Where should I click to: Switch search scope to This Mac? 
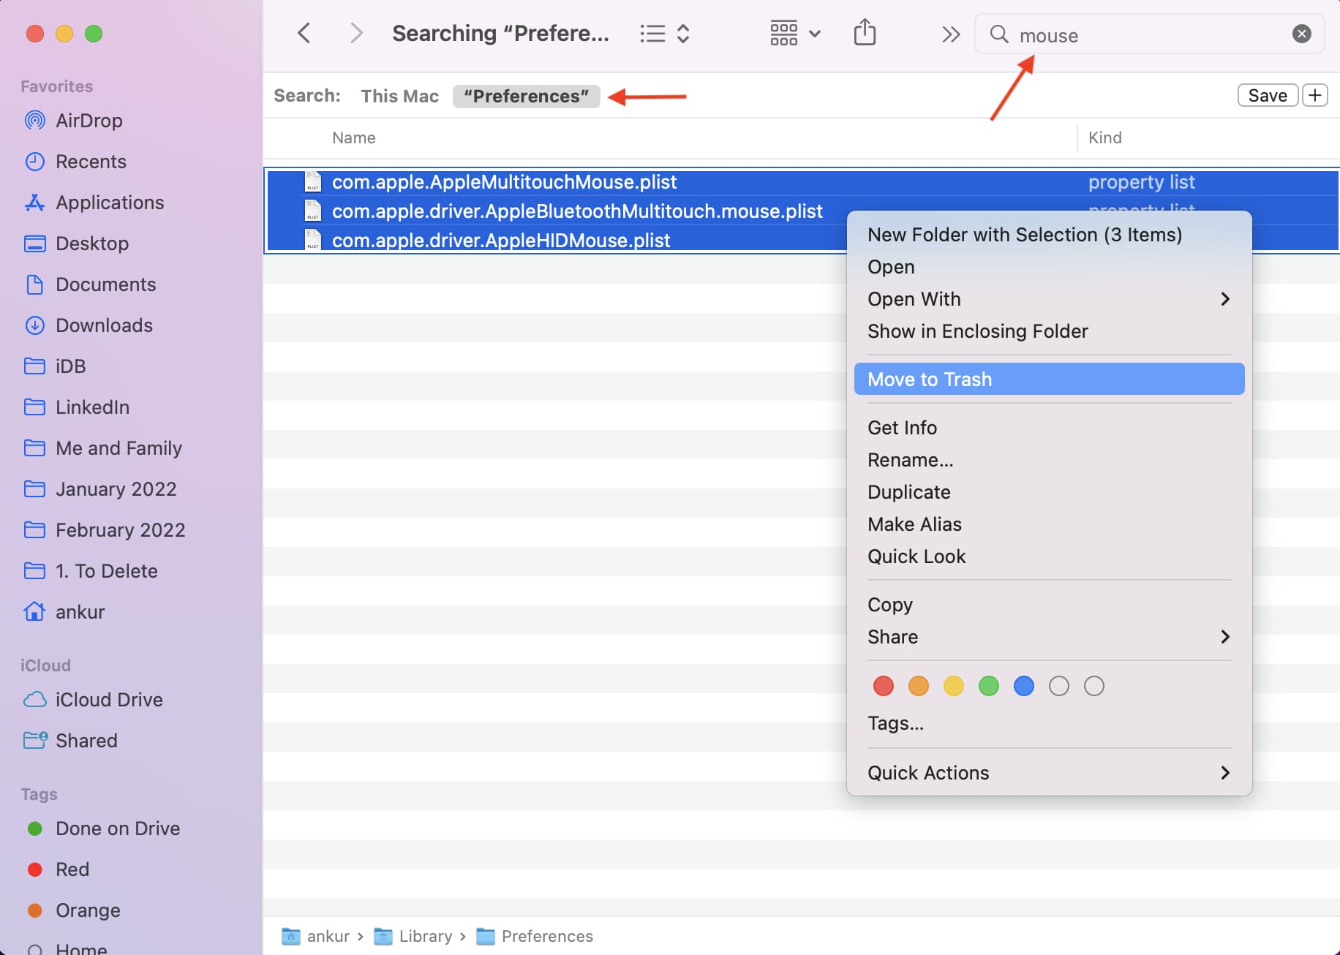pos(399,96)
